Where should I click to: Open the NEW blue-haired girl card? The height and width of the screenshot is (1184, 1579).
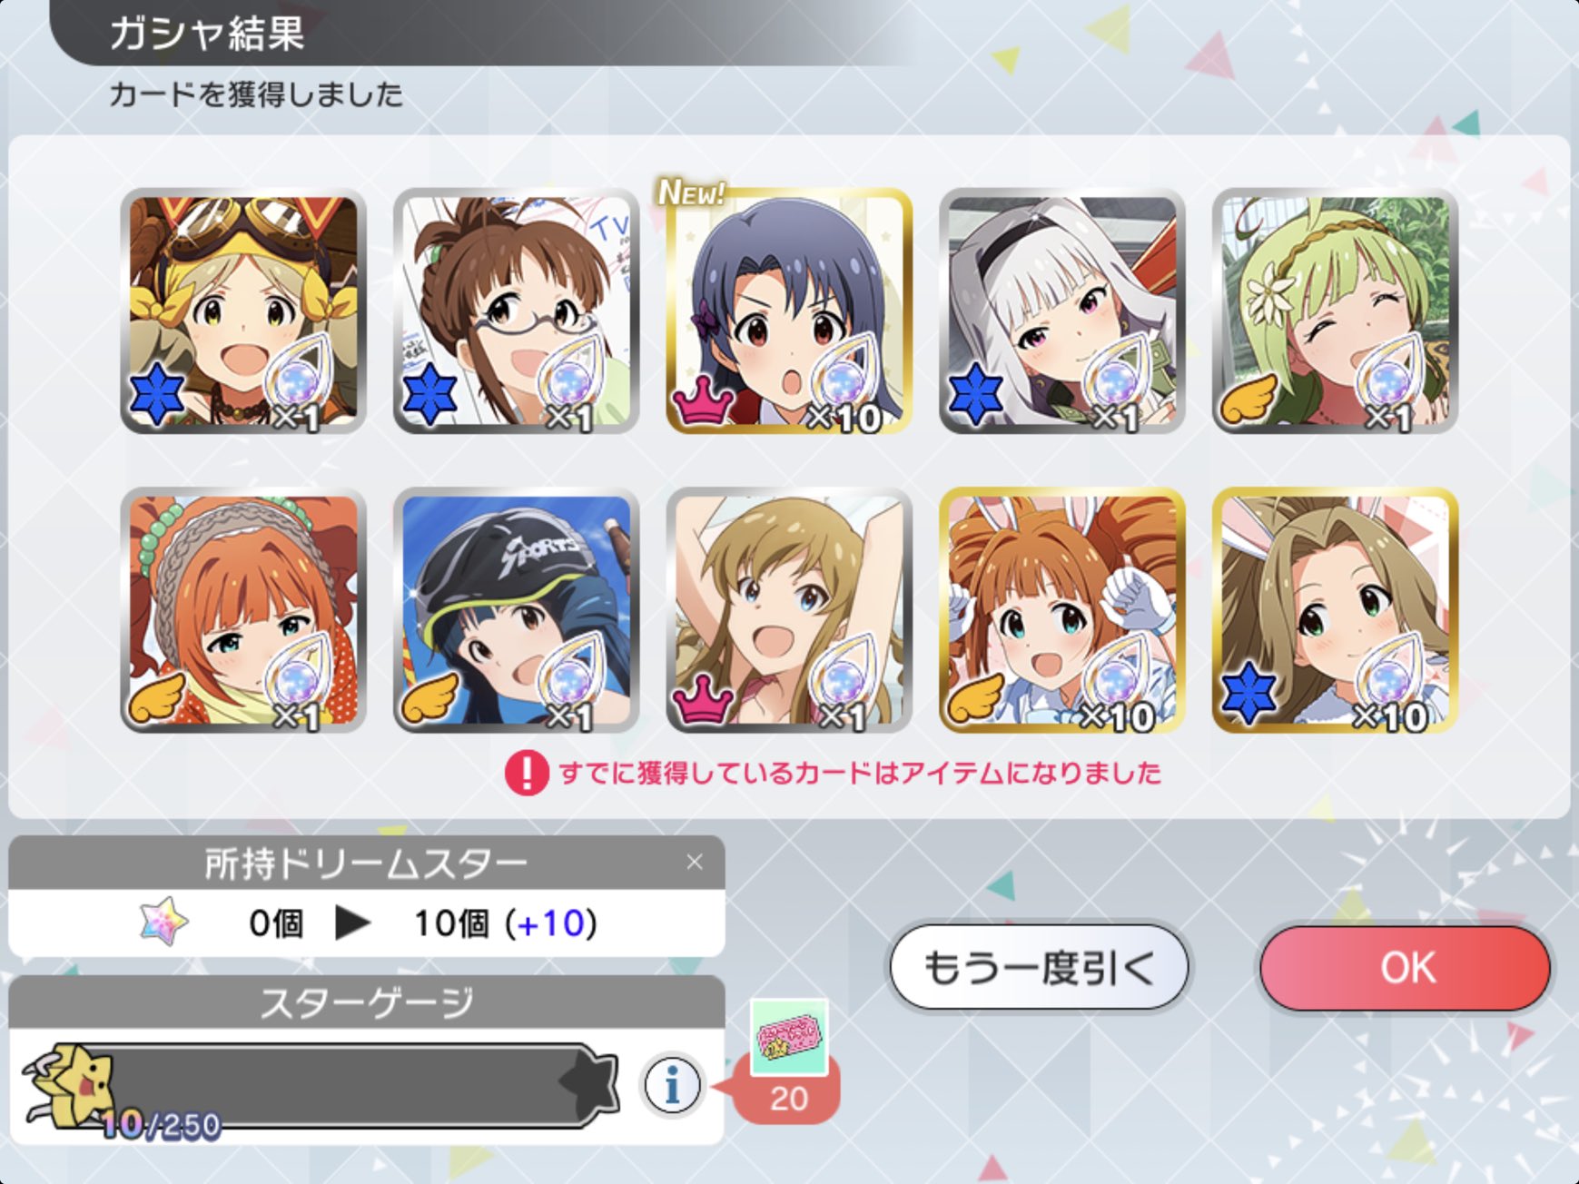pos(789,311)
